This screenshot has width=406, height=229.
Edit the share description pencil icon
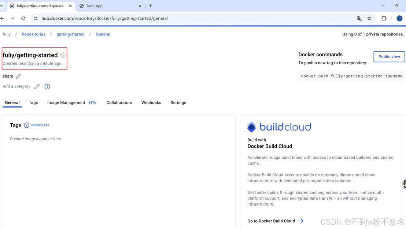(18, 76)
